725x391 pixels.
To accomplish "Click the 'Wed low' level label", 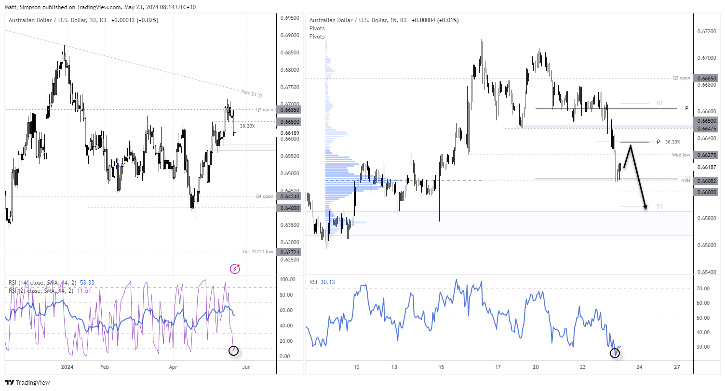I will (681, 155).
